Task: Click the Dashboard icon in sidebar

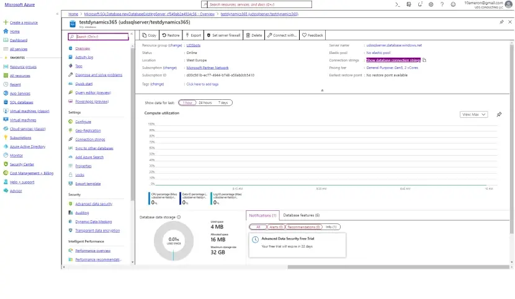Action: click(6, 40)
